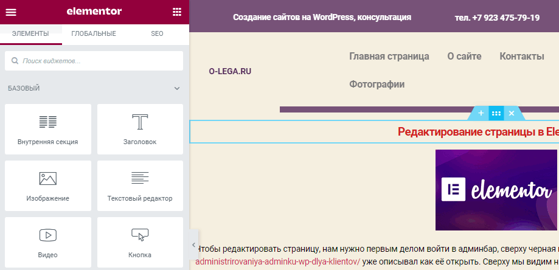Switch to the ЭЛЕМЕНТЫ tab
Screen dimensions: 559x270
click(30, 34)
